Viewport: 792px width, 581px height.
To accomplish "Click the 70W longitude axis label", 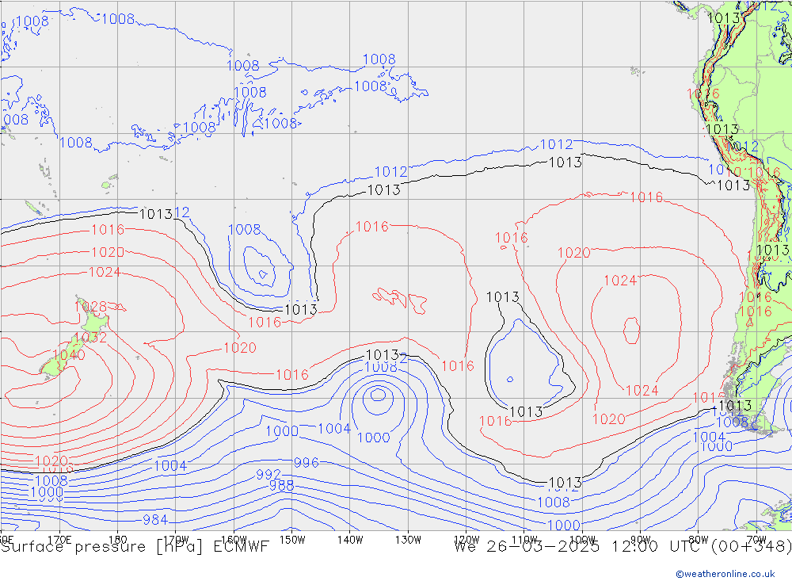I will 756,540.
